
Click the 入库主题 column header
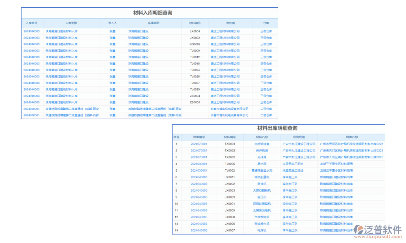(x=71, y=23)
